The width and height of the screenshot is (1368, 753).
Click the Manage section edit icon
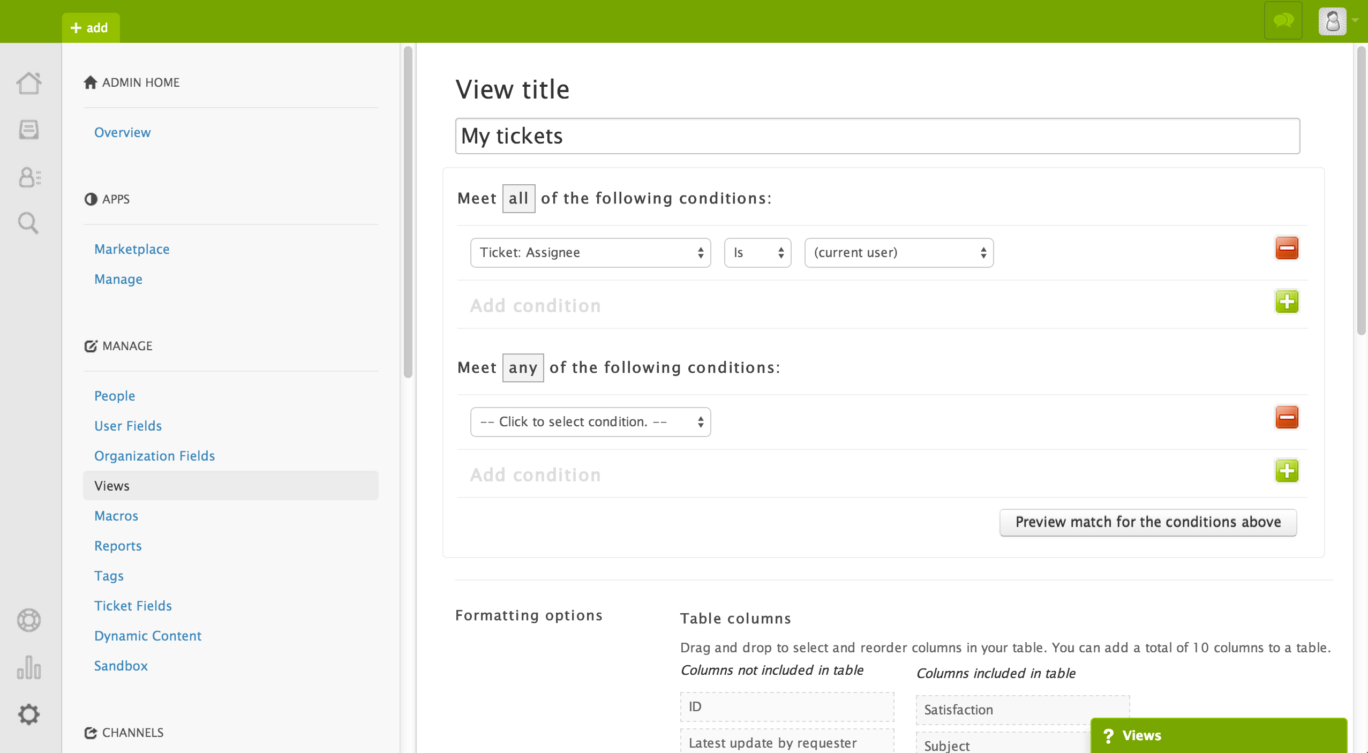click(x=91, y=346)
